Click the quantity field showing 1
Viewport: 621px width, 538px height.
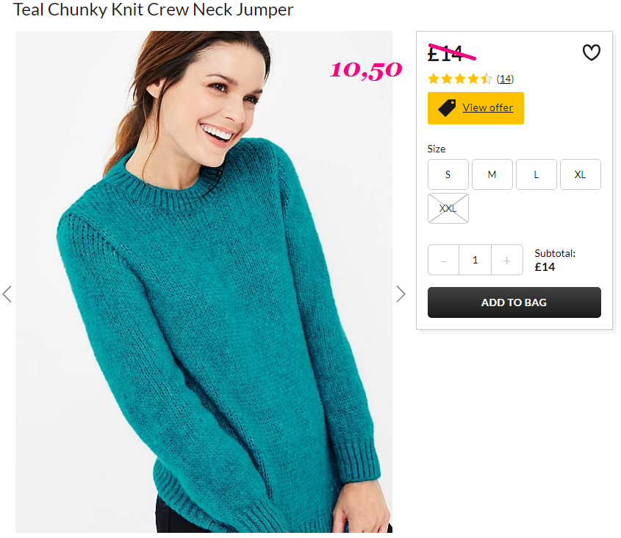click(x=475, y=260)
